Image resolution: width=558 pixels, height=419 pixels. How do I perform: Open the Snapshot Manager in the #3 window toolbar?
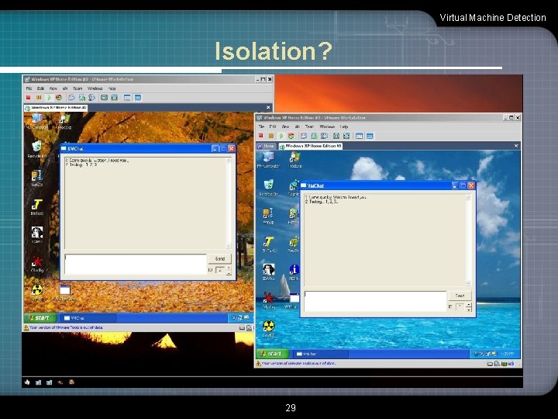(324, 136)
